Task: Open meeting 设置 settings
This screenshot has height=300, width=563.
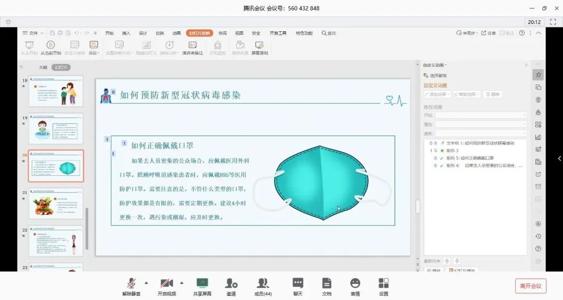Action: (x=384, y=284)
